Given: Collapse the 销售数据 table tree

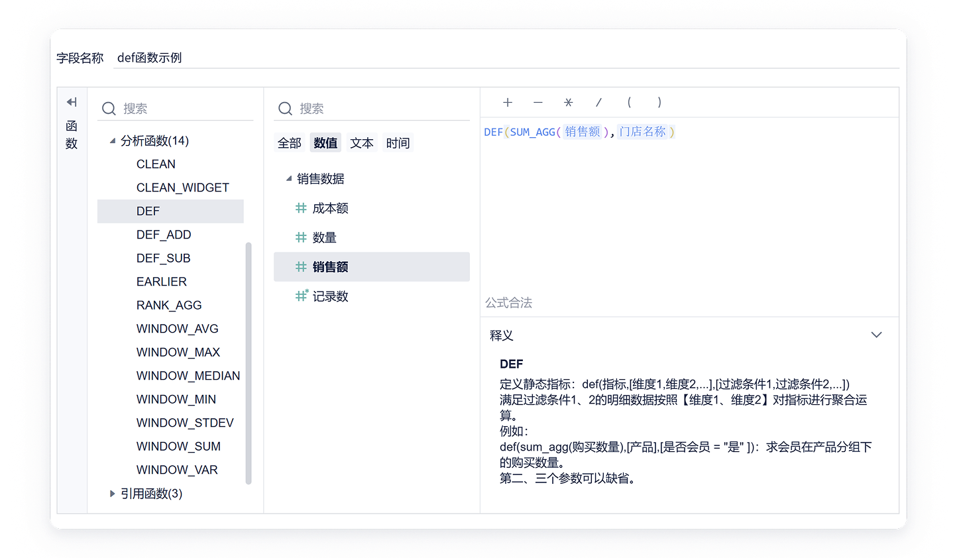Looking at the screenshot, I should click(289, 178).
